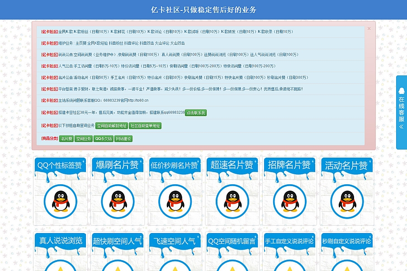Expand the 在线客服 side panel chevron

tap(402, 126)
